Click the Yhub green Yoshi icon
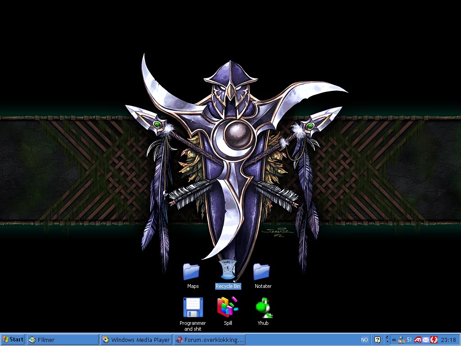The image size is (461, 346). pos(264,308)
